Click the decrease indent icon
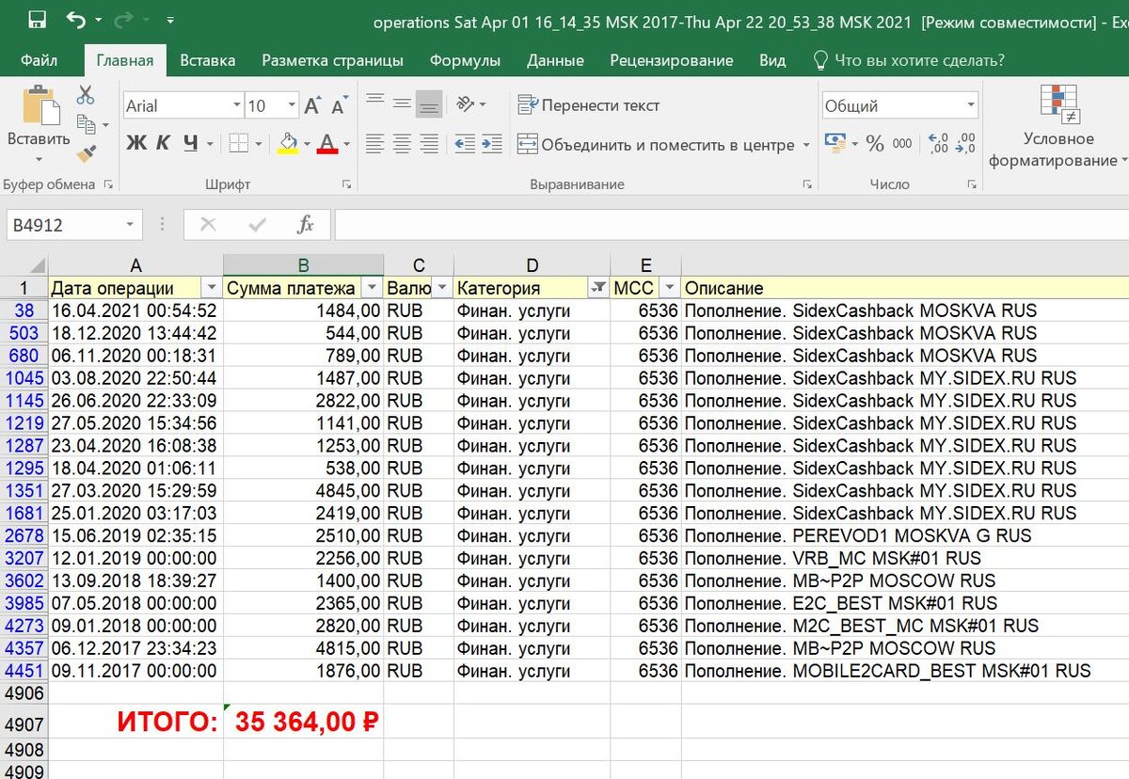This screenshot has width=1129, height=779. pyautogui.click(x=465, y=144)
